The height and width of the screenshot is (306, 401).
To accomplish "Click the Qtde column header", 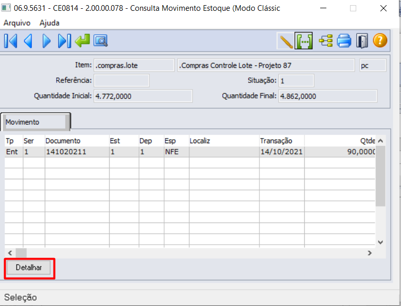I will click(340, 141).
